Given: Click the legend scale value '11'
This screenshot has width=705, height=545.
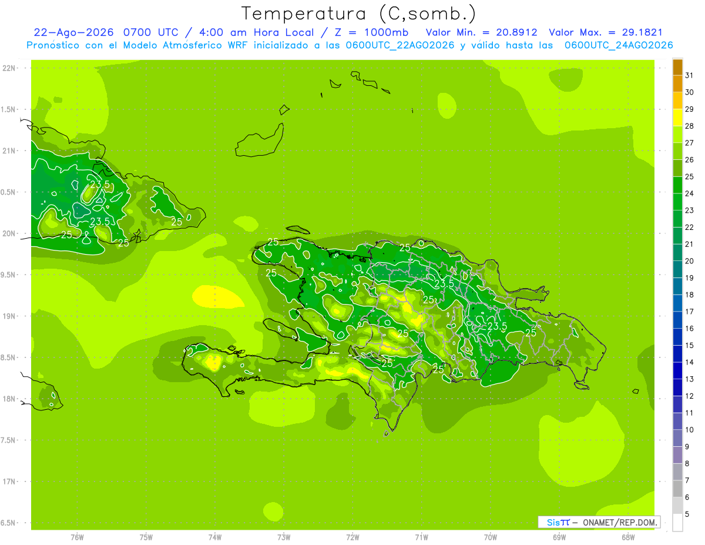Looking at the screenshot, I should [x=690, y=413].
